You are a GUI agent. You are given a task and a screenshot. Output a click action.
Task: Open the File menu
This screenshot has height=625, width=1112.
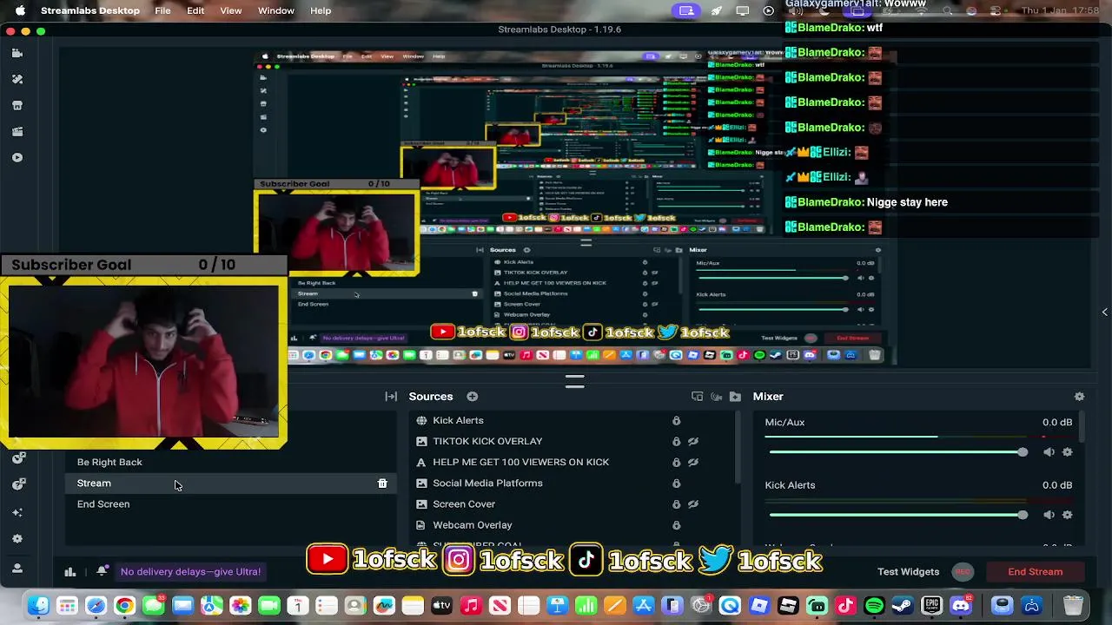[x=162, y=10]
